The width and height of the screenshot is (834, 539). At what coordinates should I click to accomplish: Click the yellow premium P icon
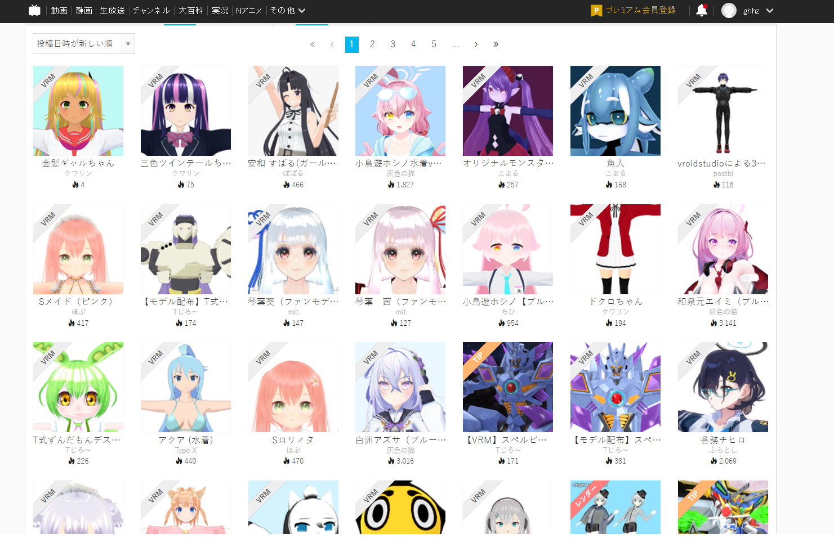(x=596, y=11)
